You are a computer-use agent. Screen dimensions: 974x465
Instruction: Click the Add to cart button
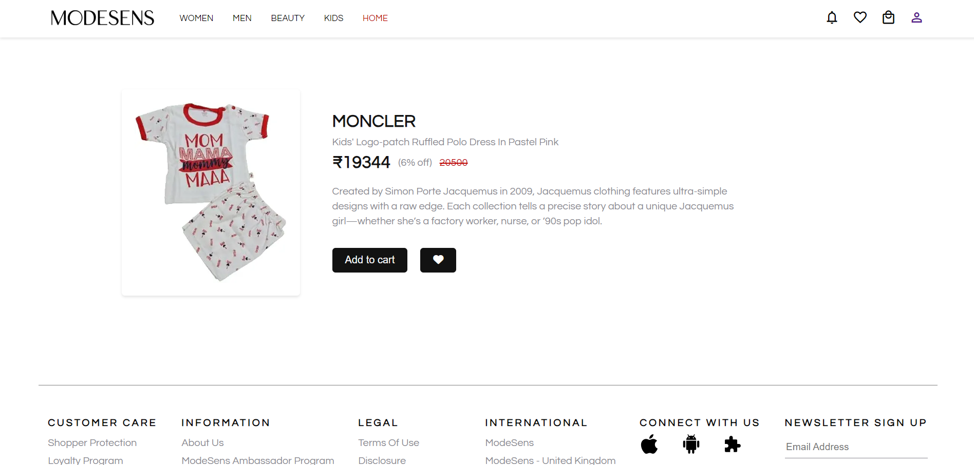tap(370, 260)
